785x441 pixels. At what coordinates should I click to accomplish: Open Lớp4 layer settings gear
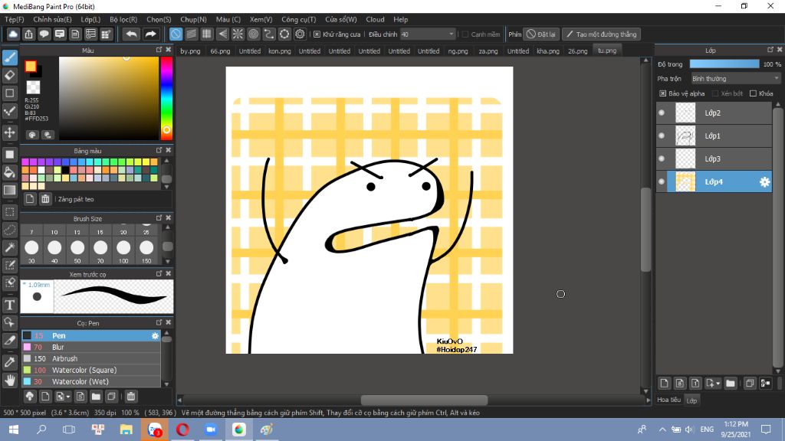coord(764,181)
